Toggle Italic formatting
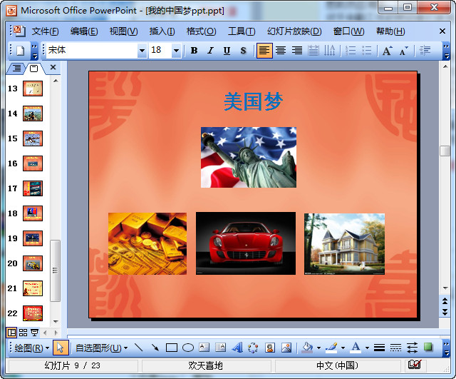Viewport: 456px width, 379px height. click(210, 51)
